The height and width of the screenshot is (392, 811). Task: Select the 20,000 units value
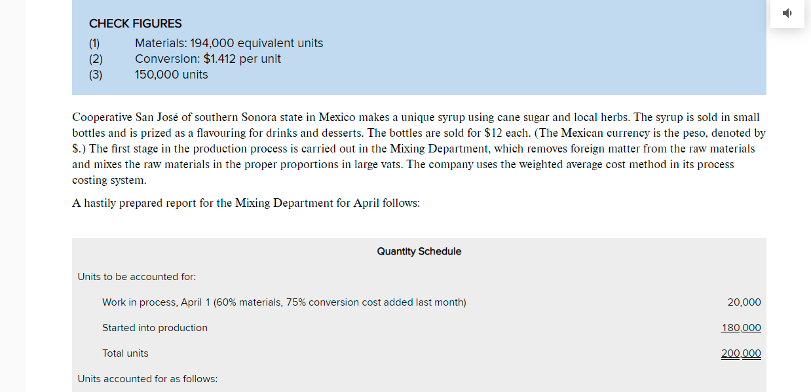coord(744,302)
